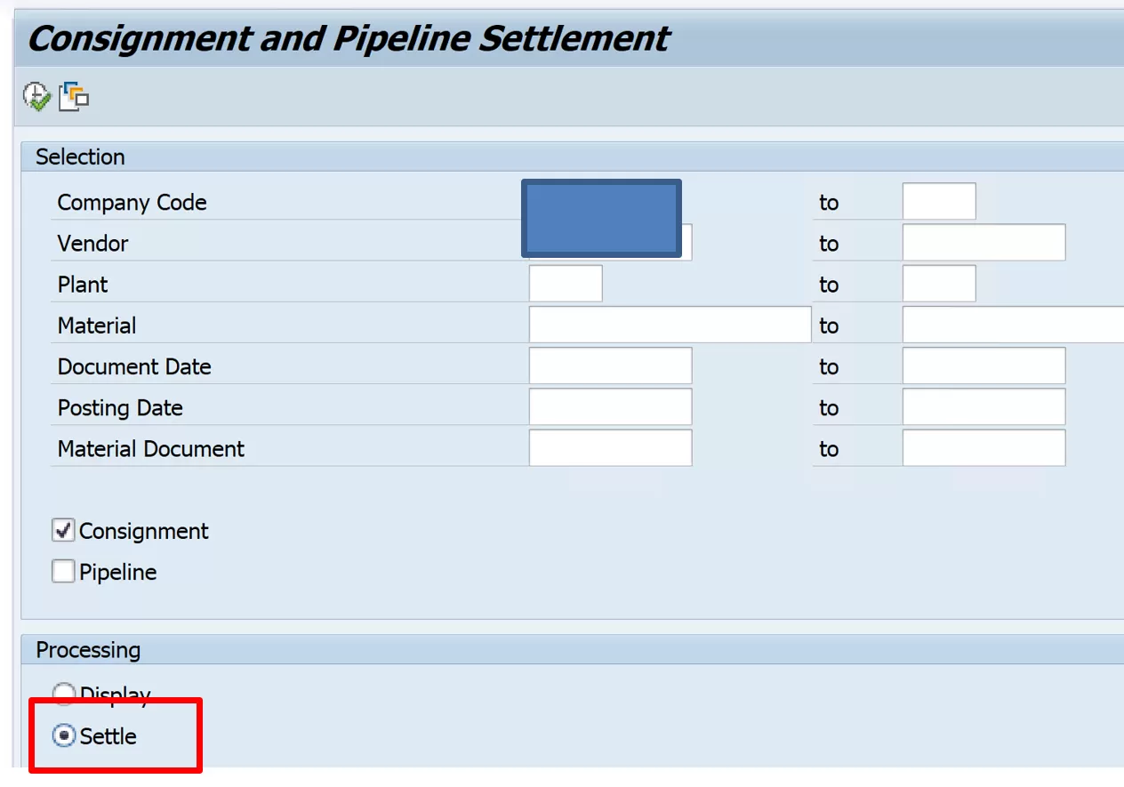Click the Material to field
Screen dimensions: 1124x787
[x=1013, y=325]
